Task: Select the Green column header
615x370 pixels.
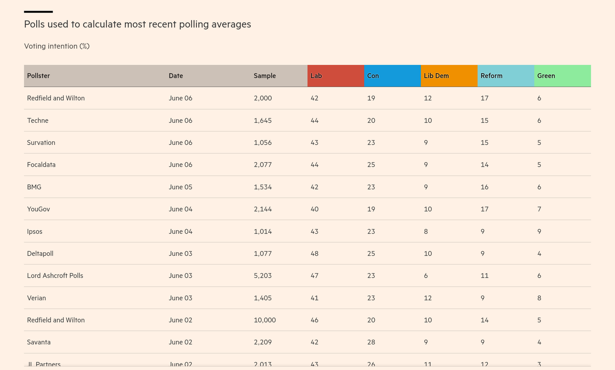Action: coord(546,76)
